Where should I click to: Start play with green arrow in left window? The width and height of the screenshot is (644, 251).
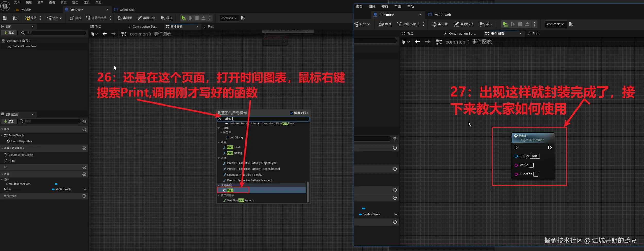coord(183,18)
